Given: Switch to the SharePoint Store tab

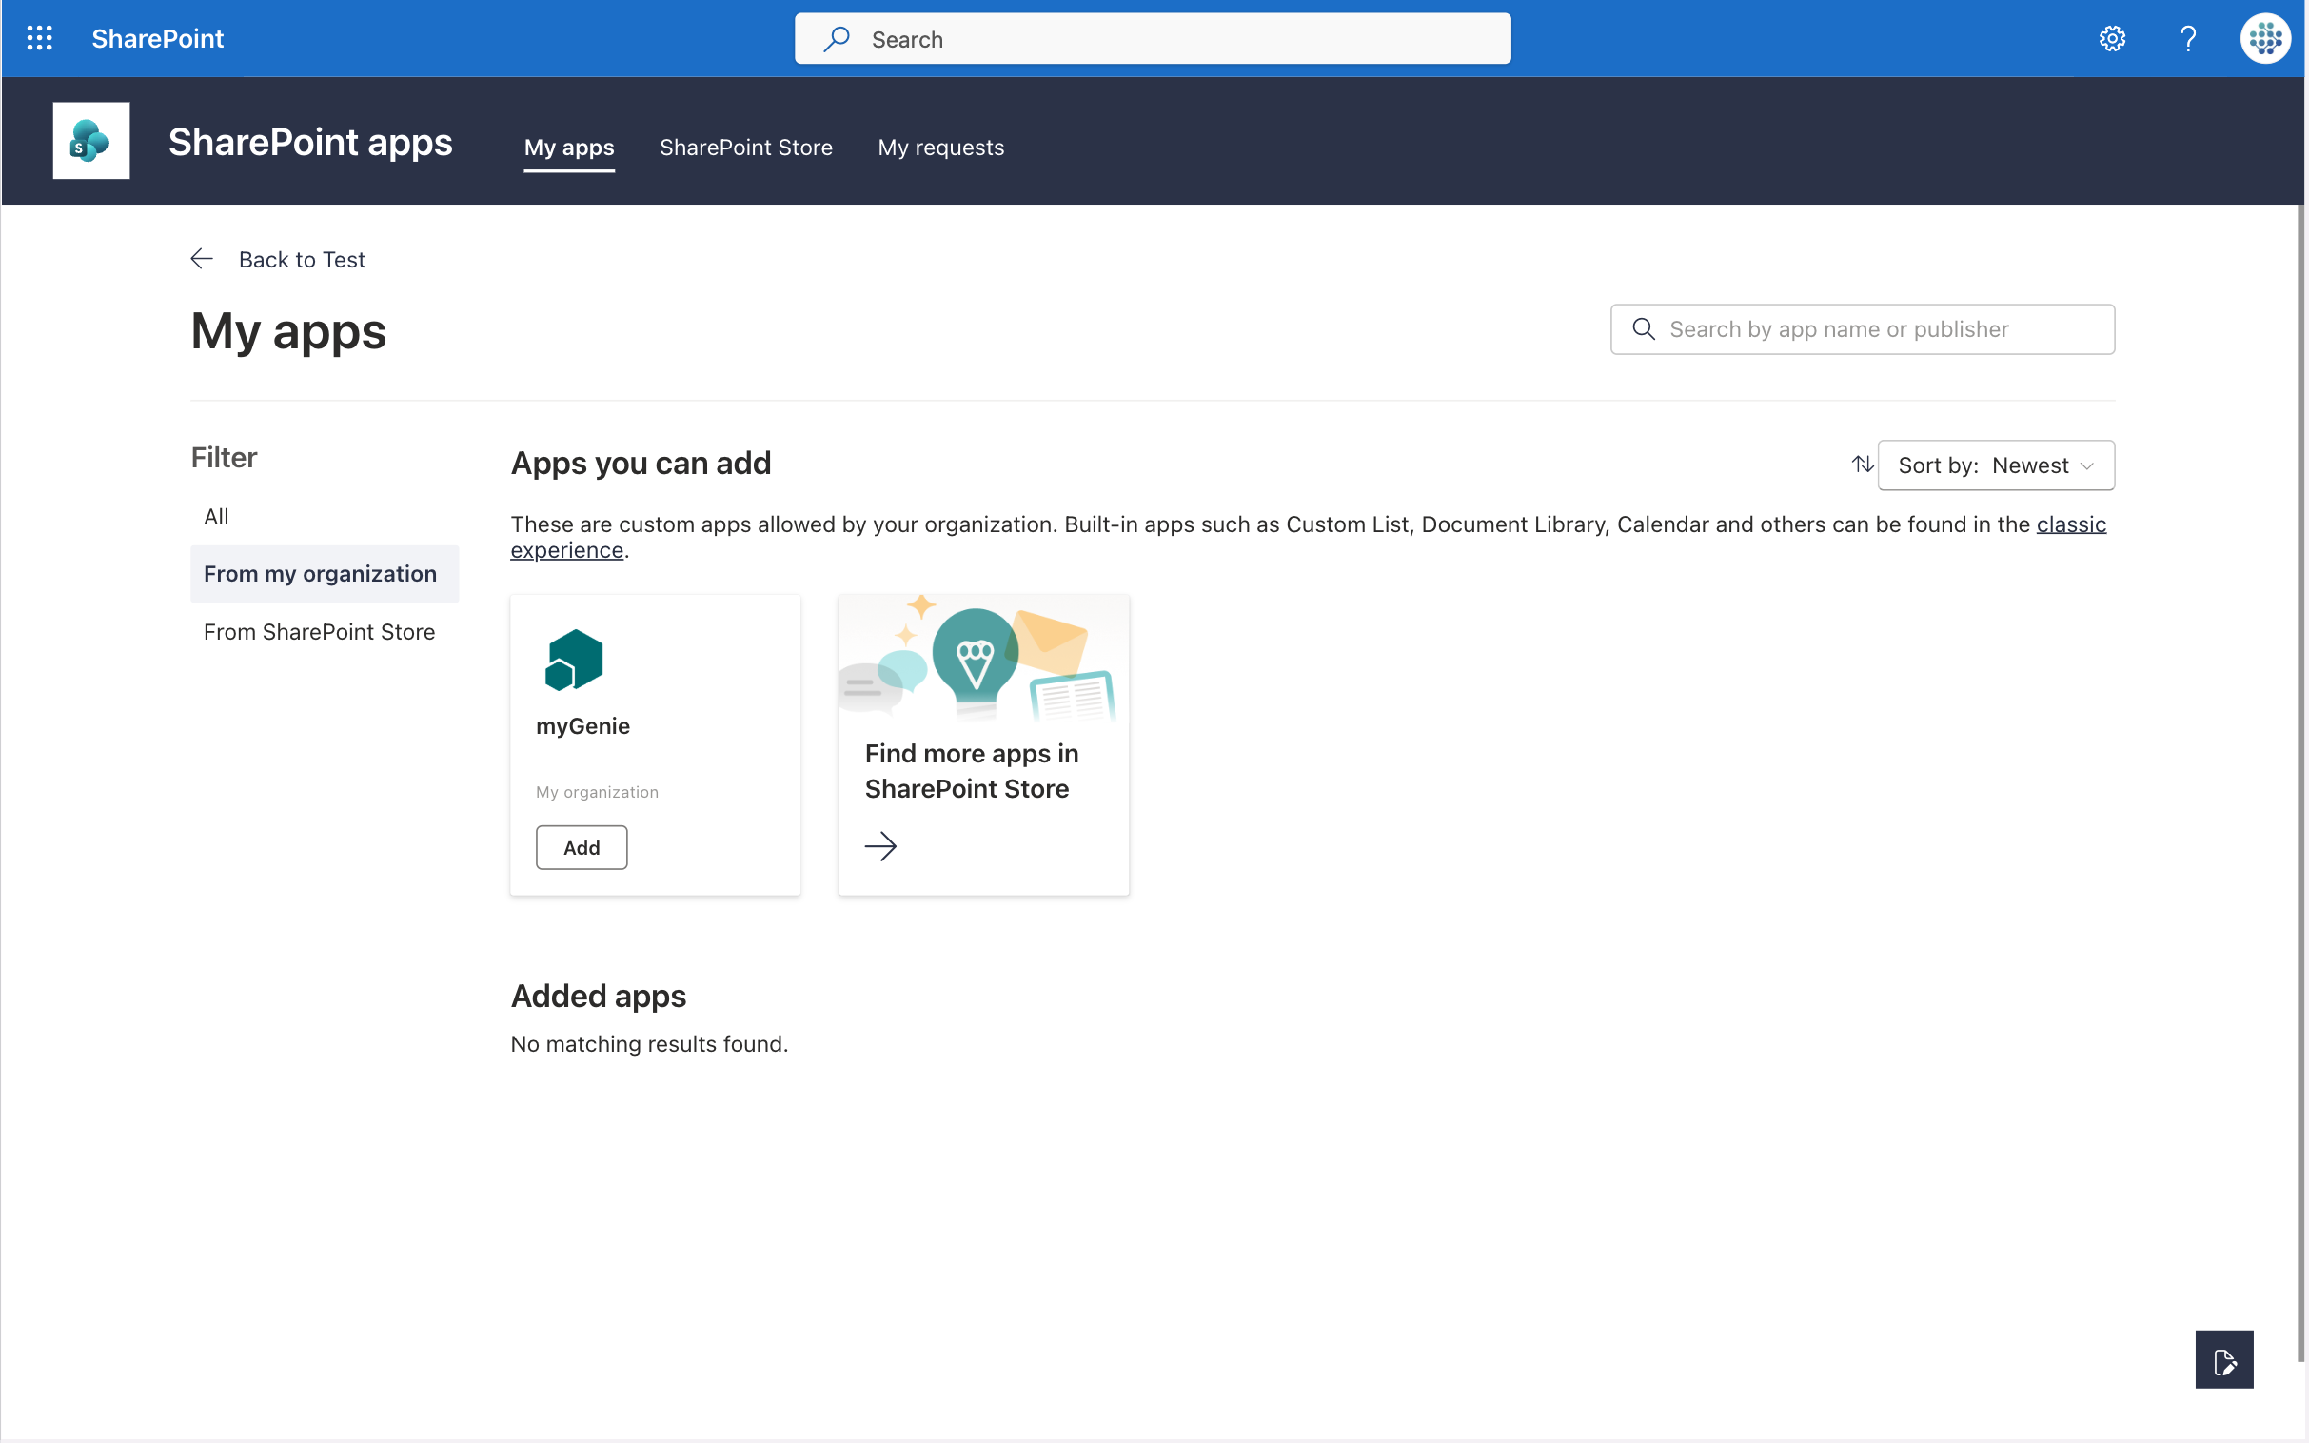Looking at the screenshot, I should click(x=746, y=147).
